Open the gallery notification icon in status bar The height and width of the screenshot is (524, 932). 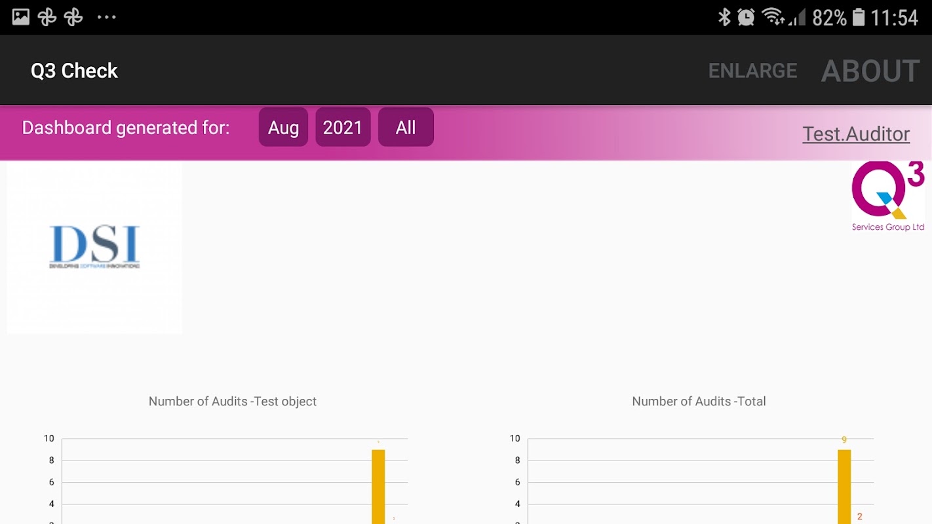(x=21, y=17)
